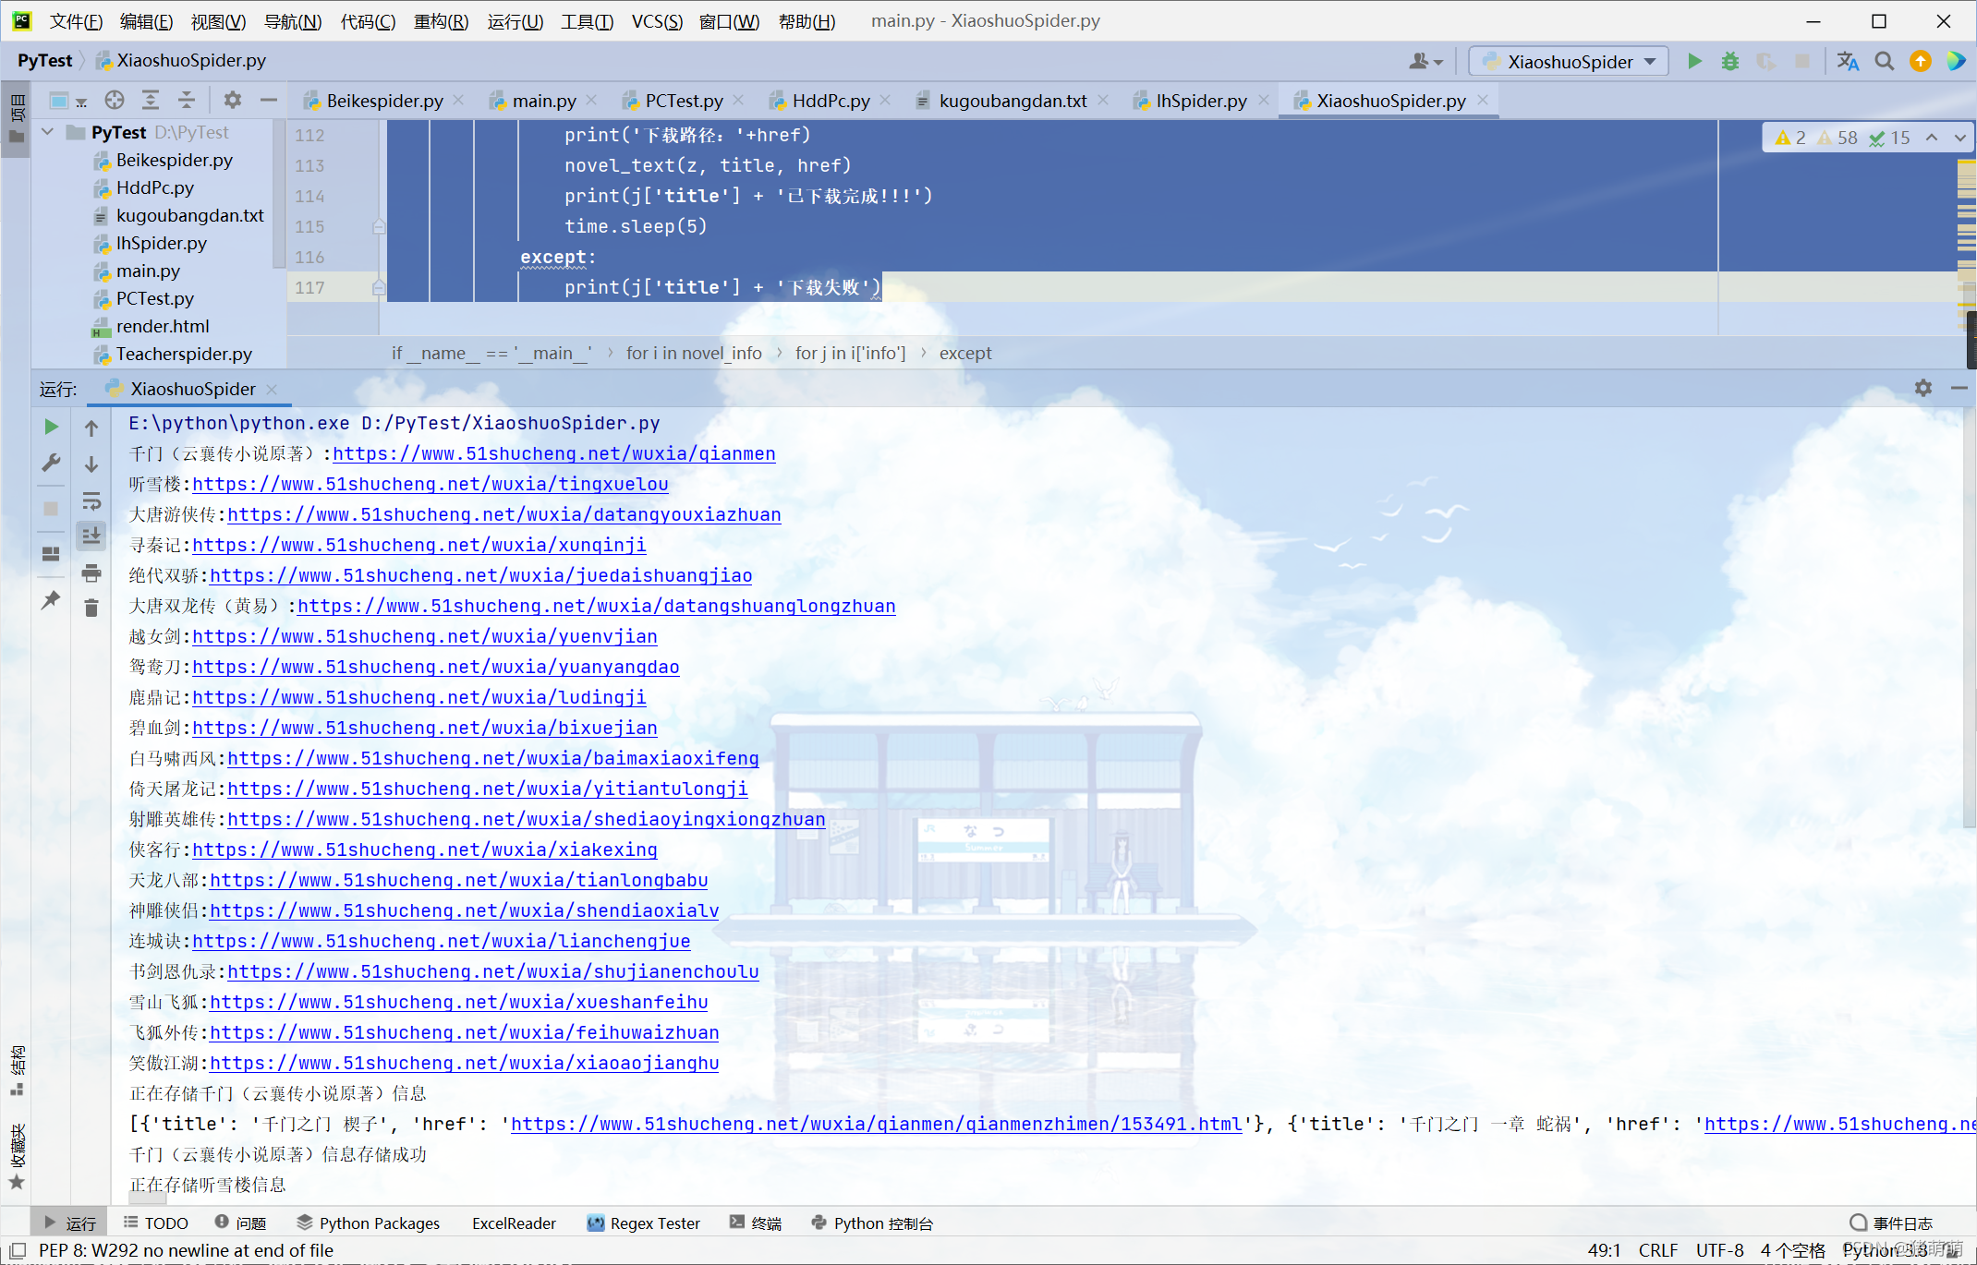Screen dimensions: 1977x1265
Task: Open the 重构(R) menu
Action: [x=441, y=21]
